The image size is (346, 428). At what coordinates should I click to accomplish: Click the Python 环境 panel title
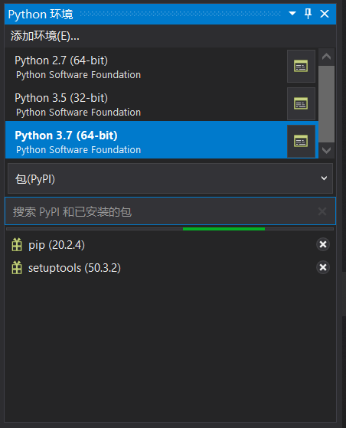coord(41,14)
